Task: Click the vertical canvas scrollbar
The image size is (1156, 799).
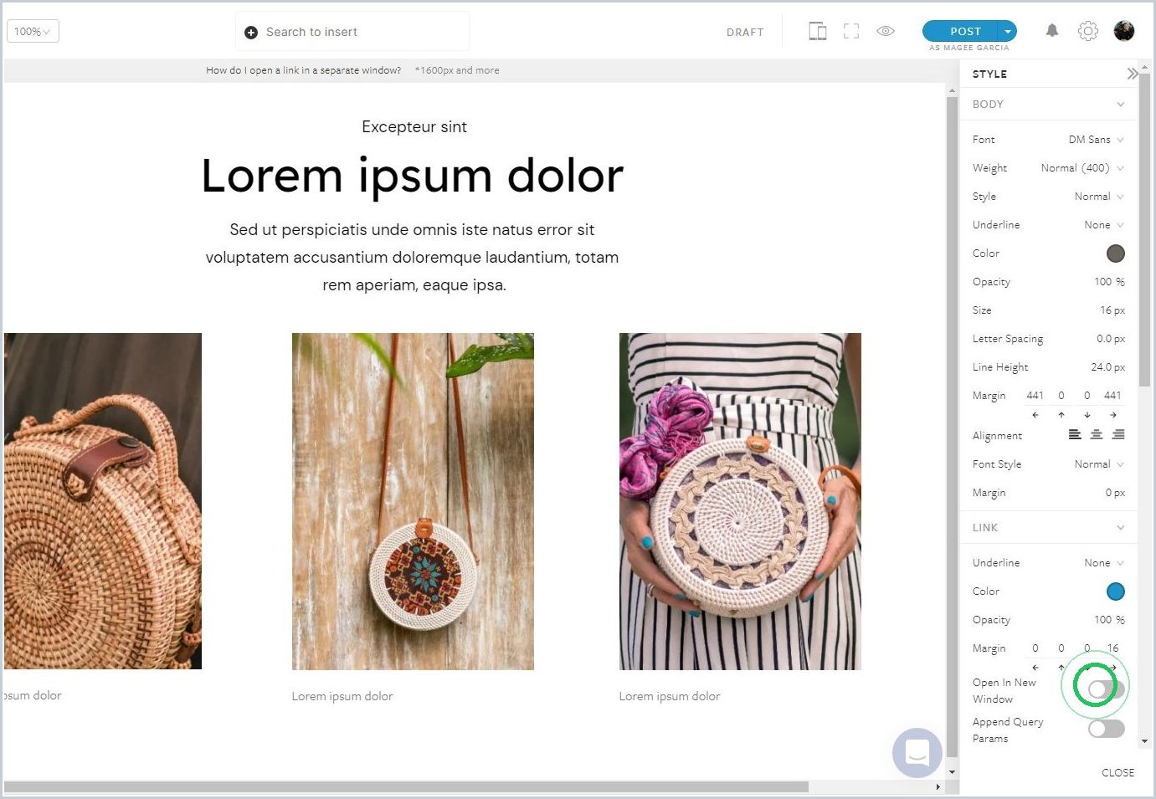Action: point(952,427)
